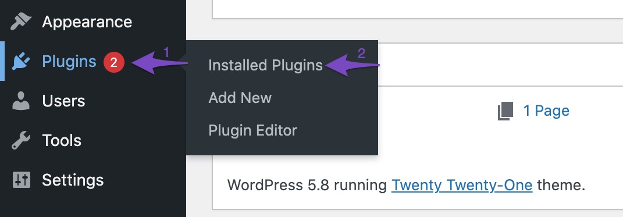
Task: Click the Appearance paintbrush icon
Action: [x=21, y=22]
